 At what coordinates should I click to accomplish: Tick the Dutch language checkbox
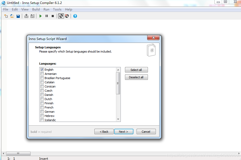point(42,99)
